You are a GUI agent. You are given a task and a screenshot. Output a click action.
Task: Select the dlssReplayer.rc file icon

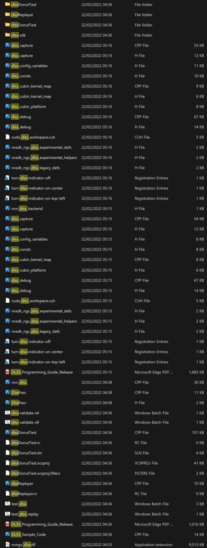(x=7, y=494)
